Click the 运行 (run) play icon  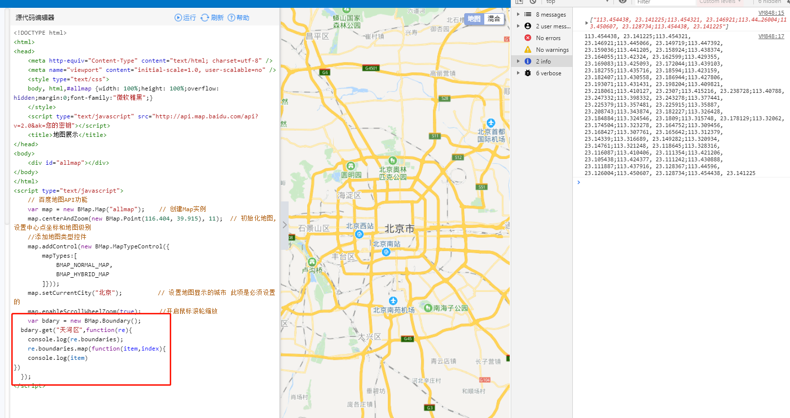[x=179, y=18]
